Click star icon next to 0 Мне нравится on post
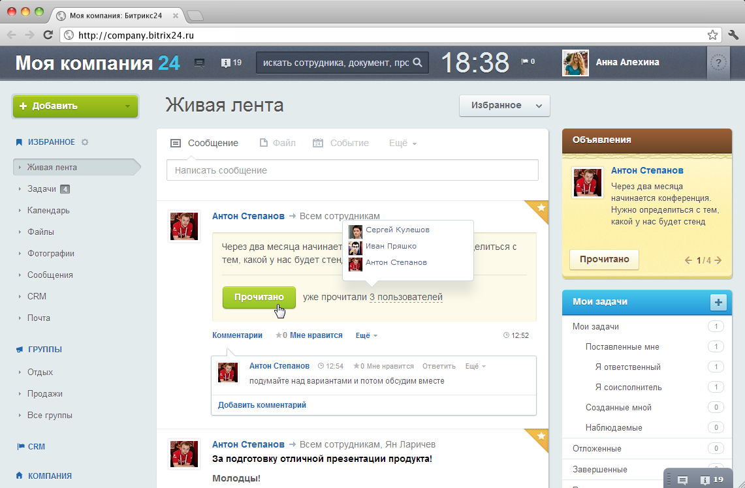This screenshot has width=745, height=488. click(278, 335)
